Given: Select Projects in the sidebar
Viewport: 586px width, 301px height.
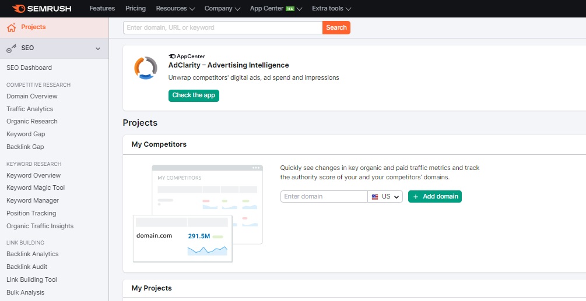Looking at the screenshot, I should point(54,27).
